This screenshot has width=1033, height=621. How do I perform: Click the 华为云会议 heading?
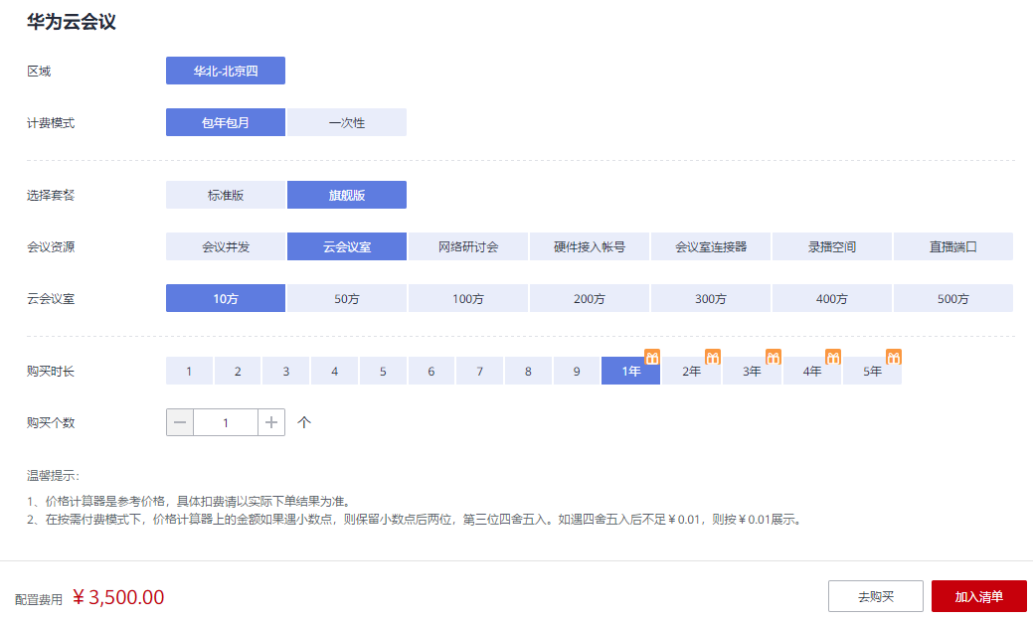[x=72, y=22]
